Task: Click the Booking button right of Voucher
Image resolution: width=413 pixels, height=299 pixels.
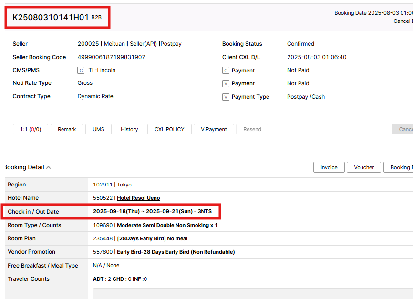Action: pyautogui.click(x=399, y=167)
